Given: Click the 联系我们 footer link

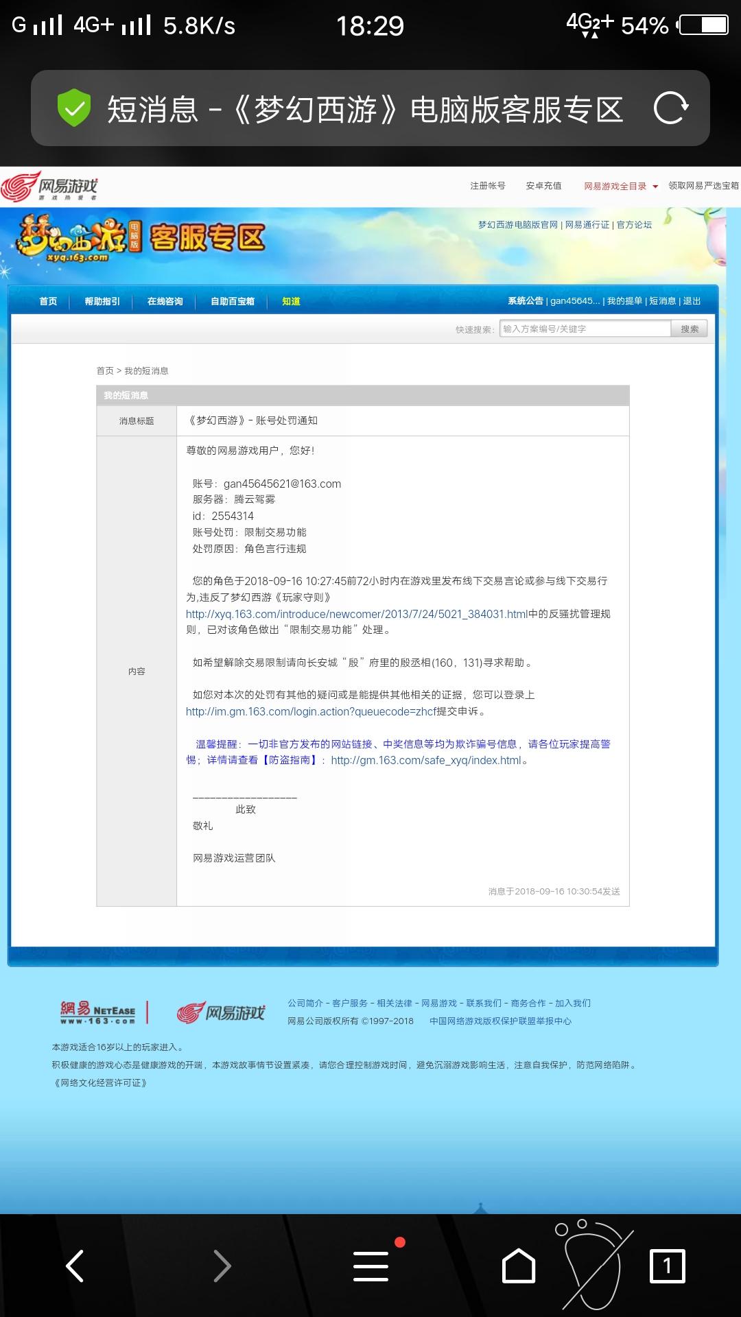Looking at the screenshot, I should point(484,1003).
